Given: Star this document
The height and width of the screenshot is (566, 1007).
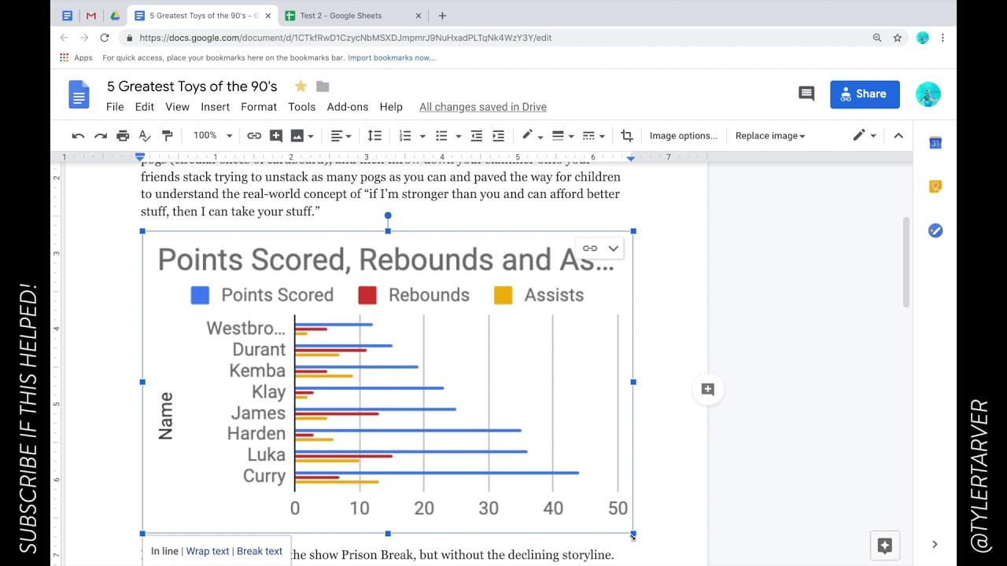Looking at the screenshot, I should click(301, 86).
